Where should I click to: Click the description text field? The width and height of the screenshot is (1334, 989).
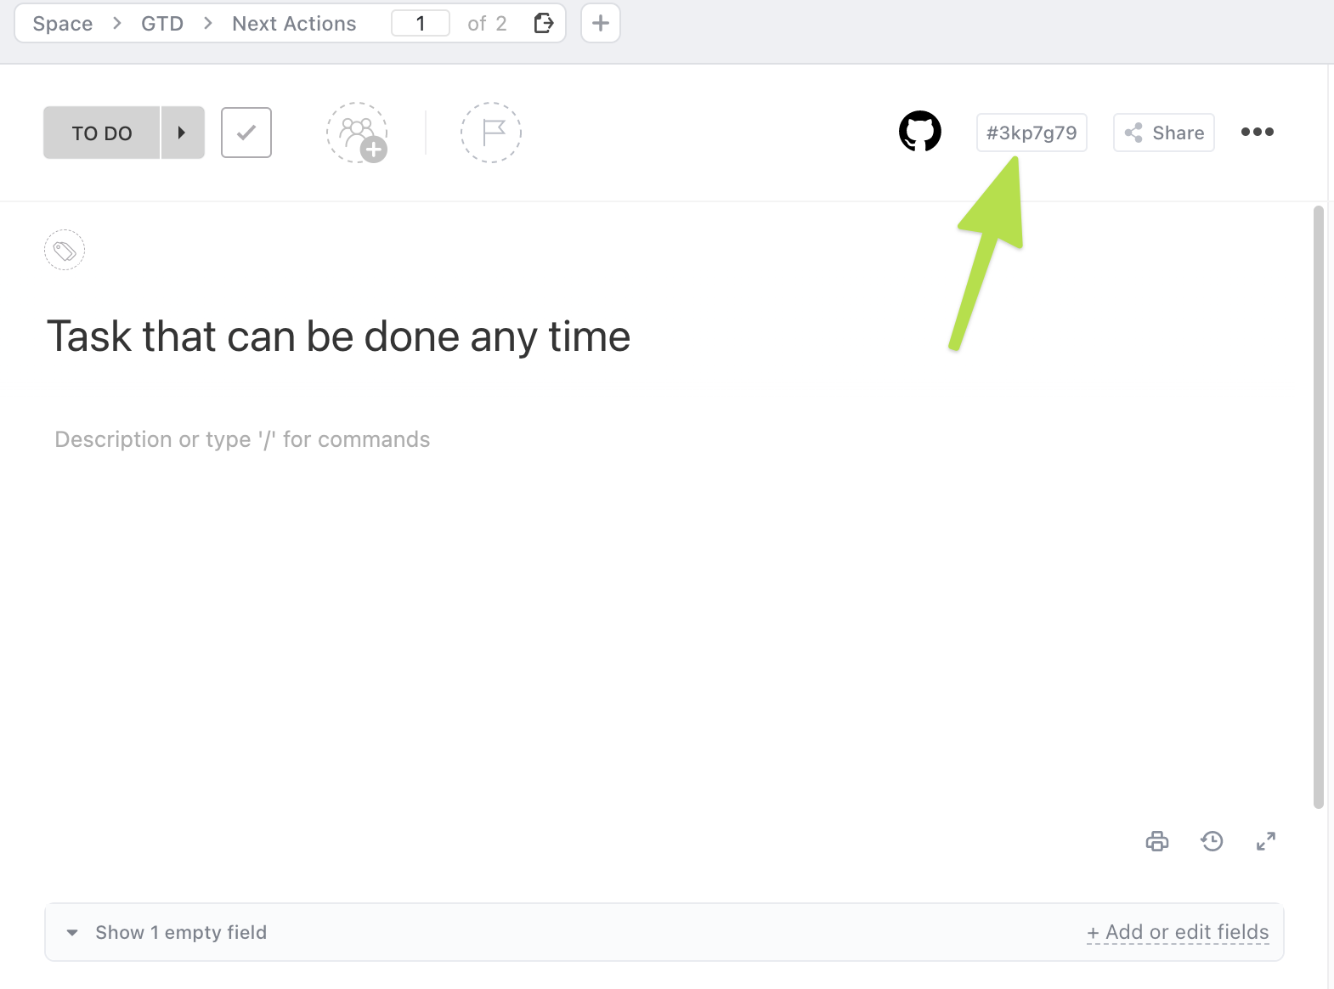pyautogui.click(x=242, y=439)
